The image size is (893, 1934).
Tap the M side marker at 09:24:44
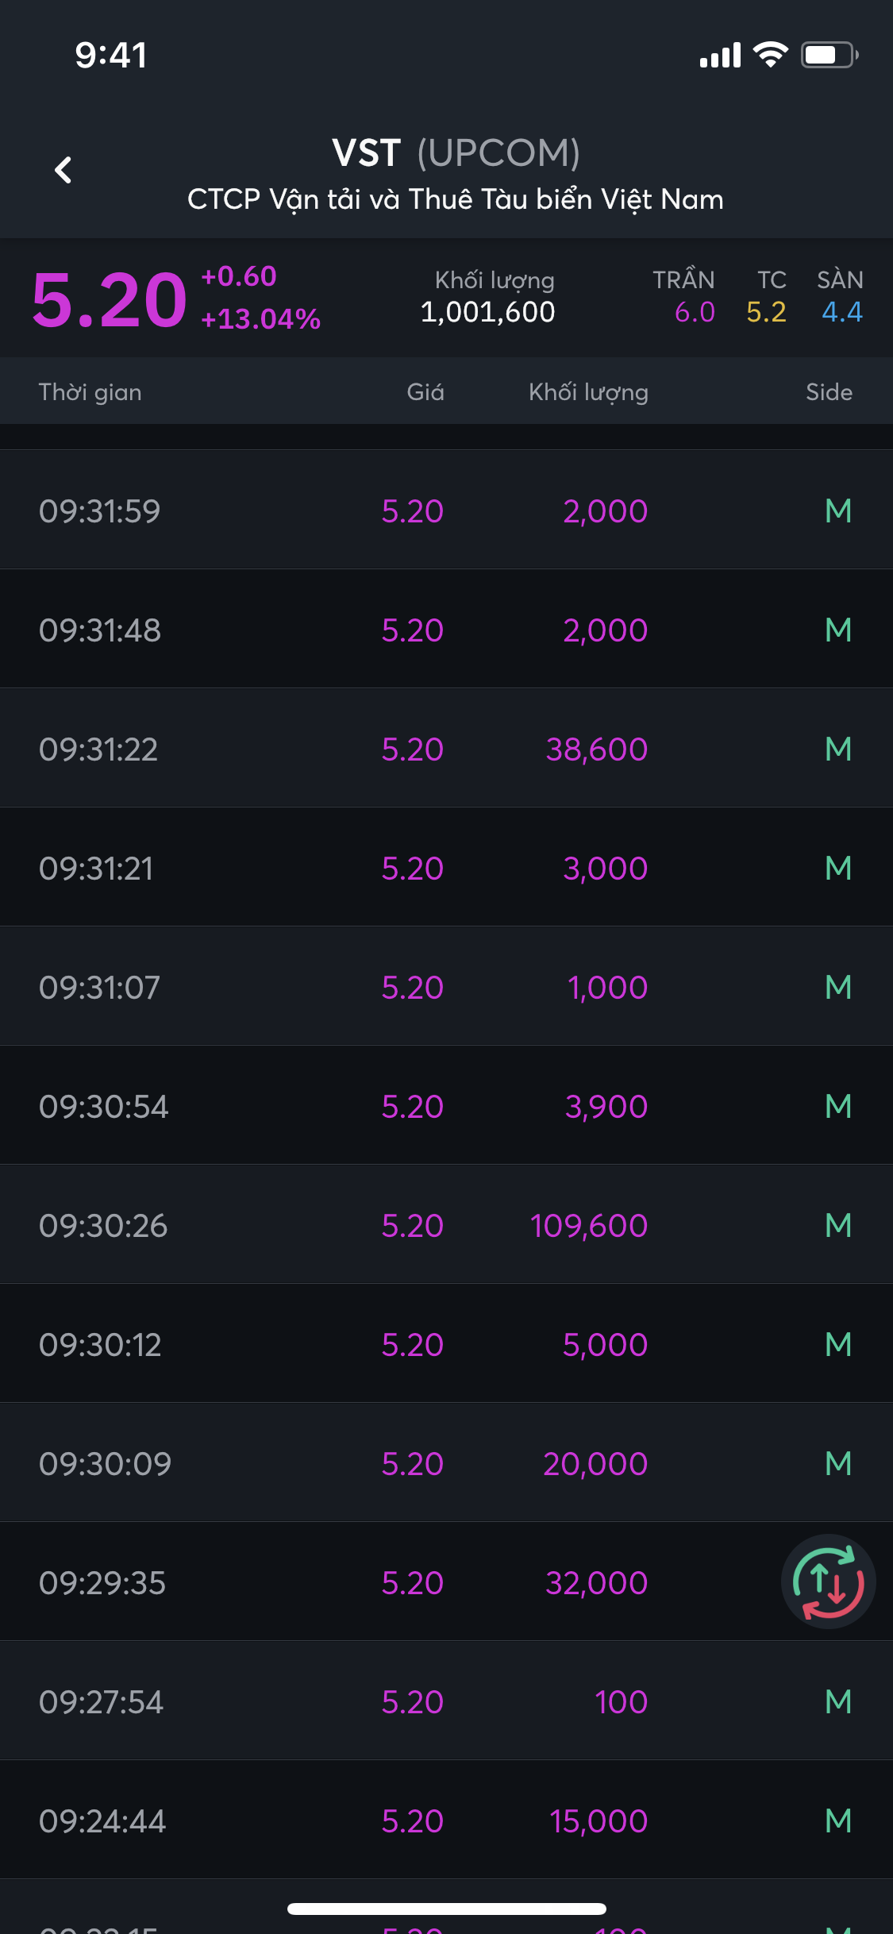point(838,1820)
